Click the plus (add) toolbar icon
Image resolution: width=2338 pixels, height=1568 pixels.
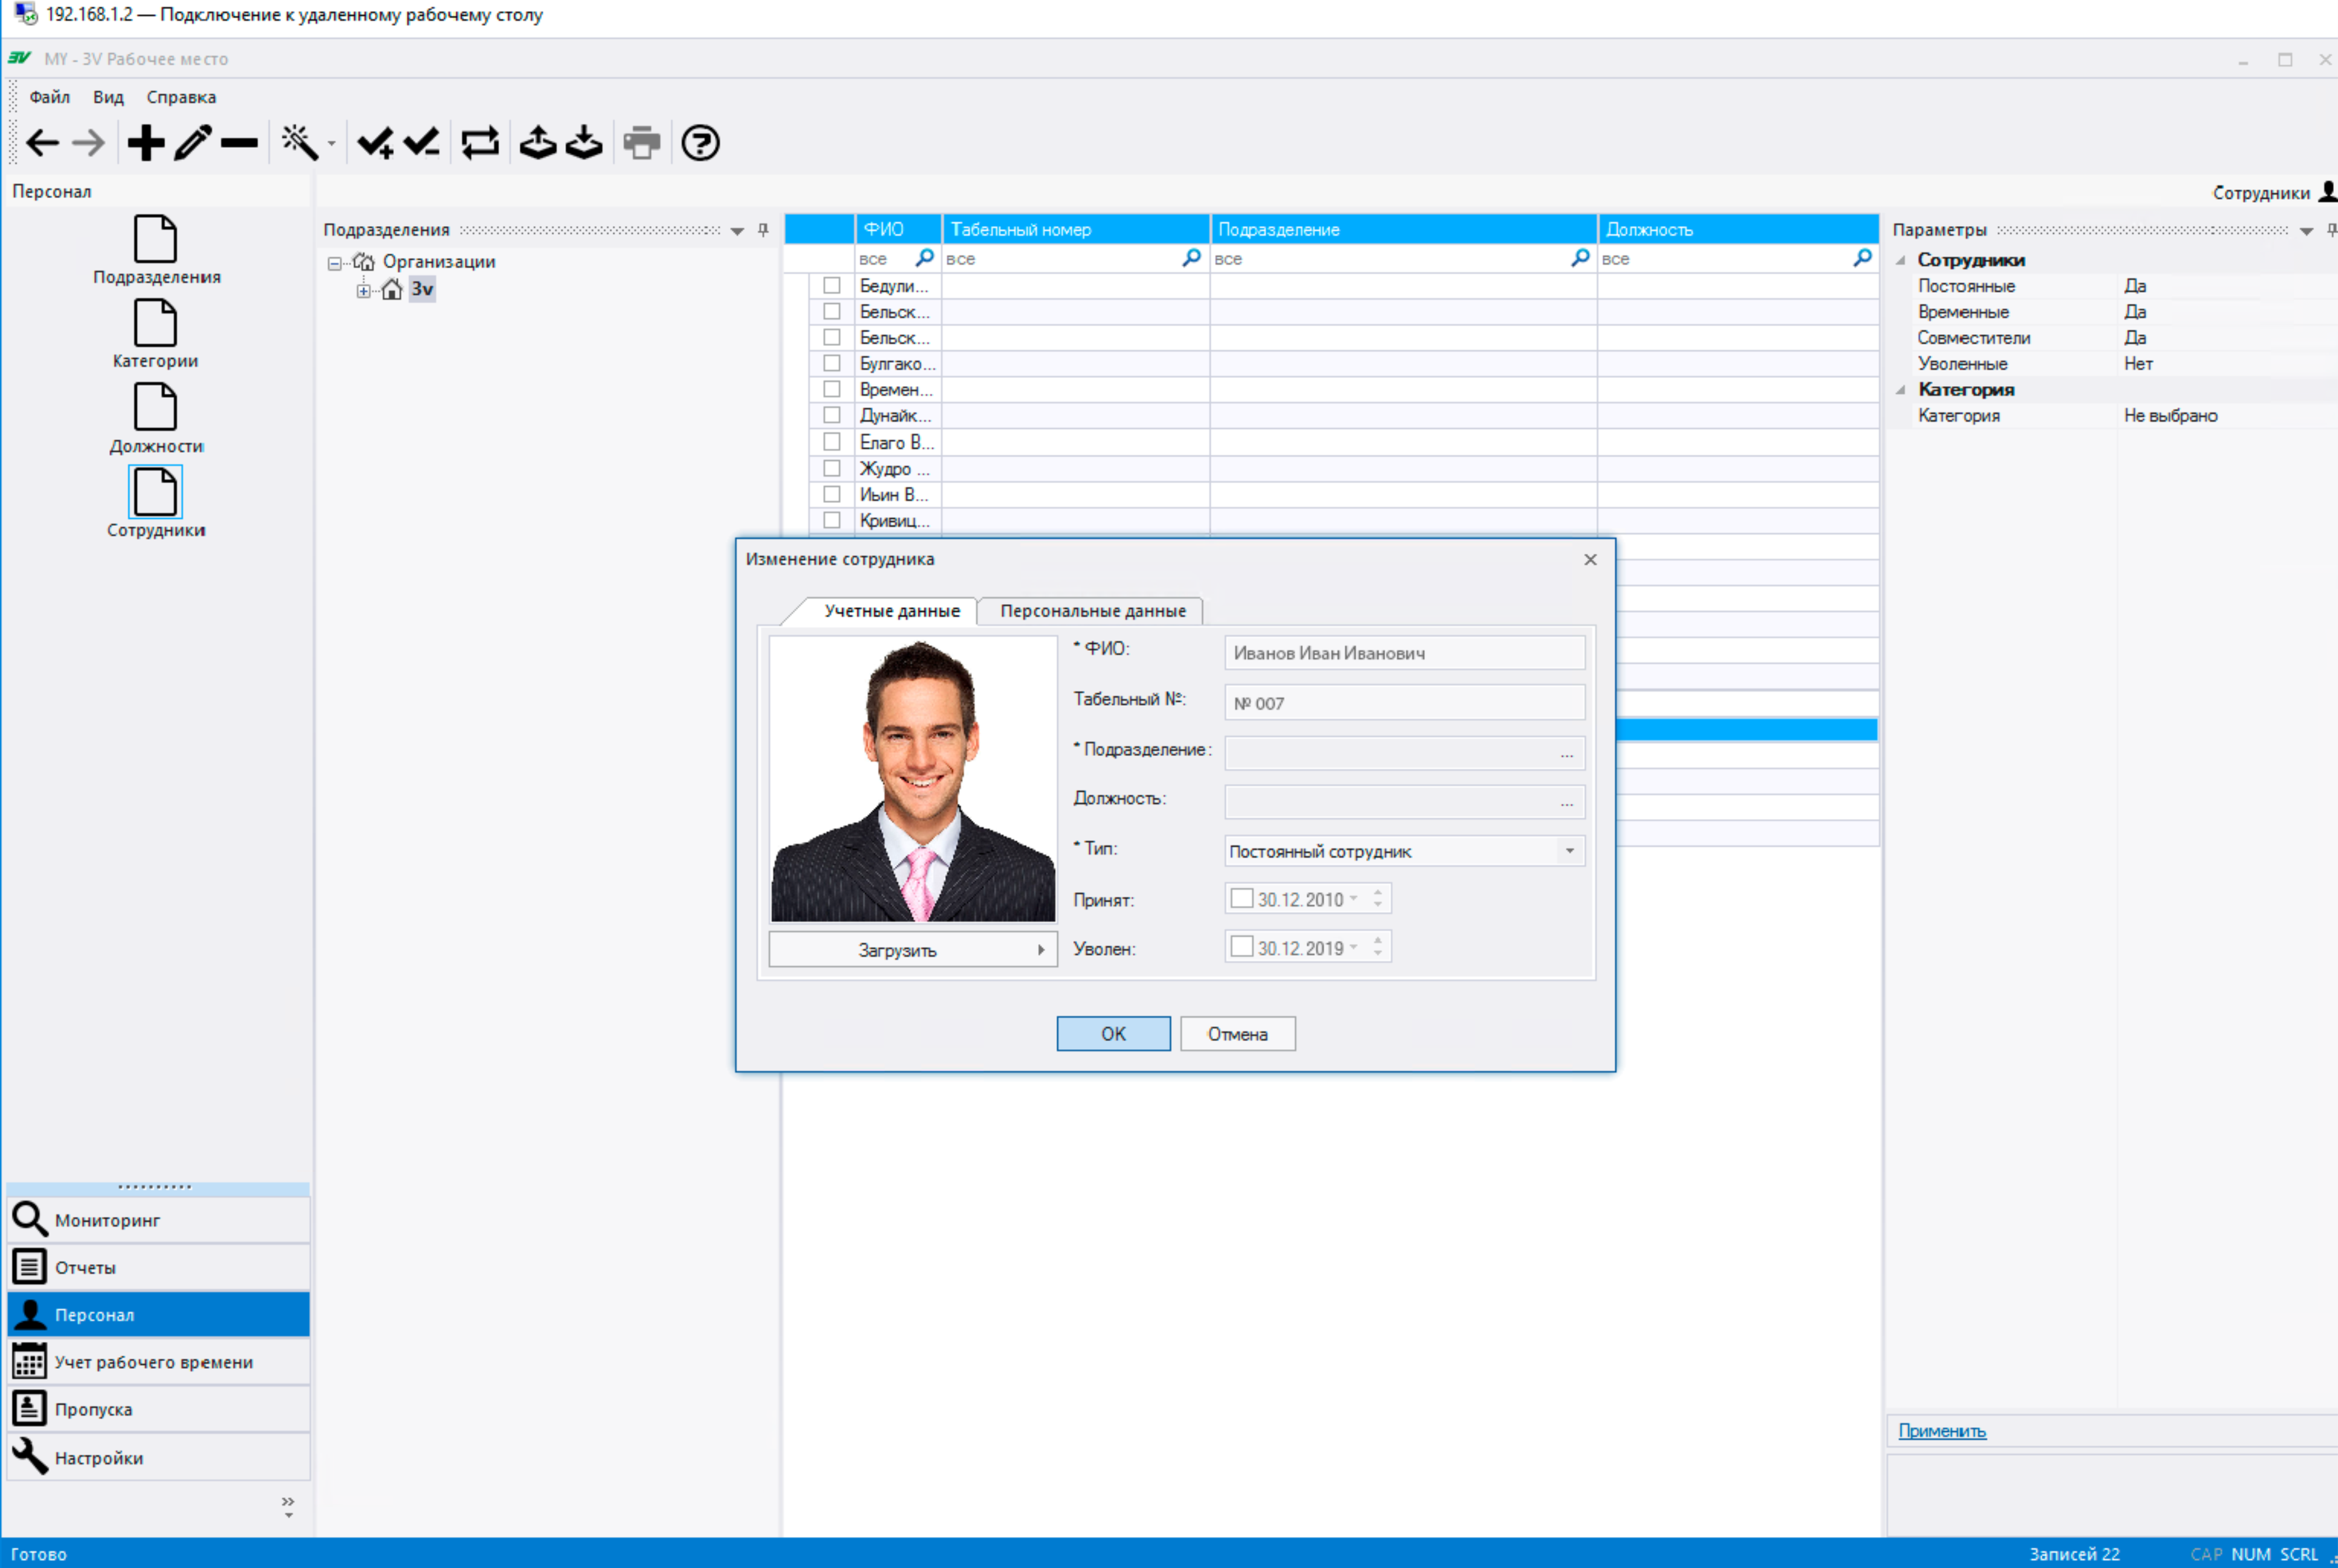(x=146, y=143)
